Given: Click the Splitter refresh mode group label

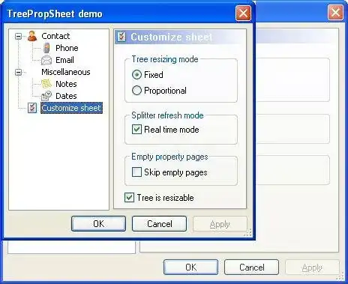Looking at the screenshot, I should (167, 115).
